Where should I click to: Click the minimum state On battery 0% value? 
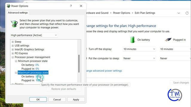click(x=37, y=65)
